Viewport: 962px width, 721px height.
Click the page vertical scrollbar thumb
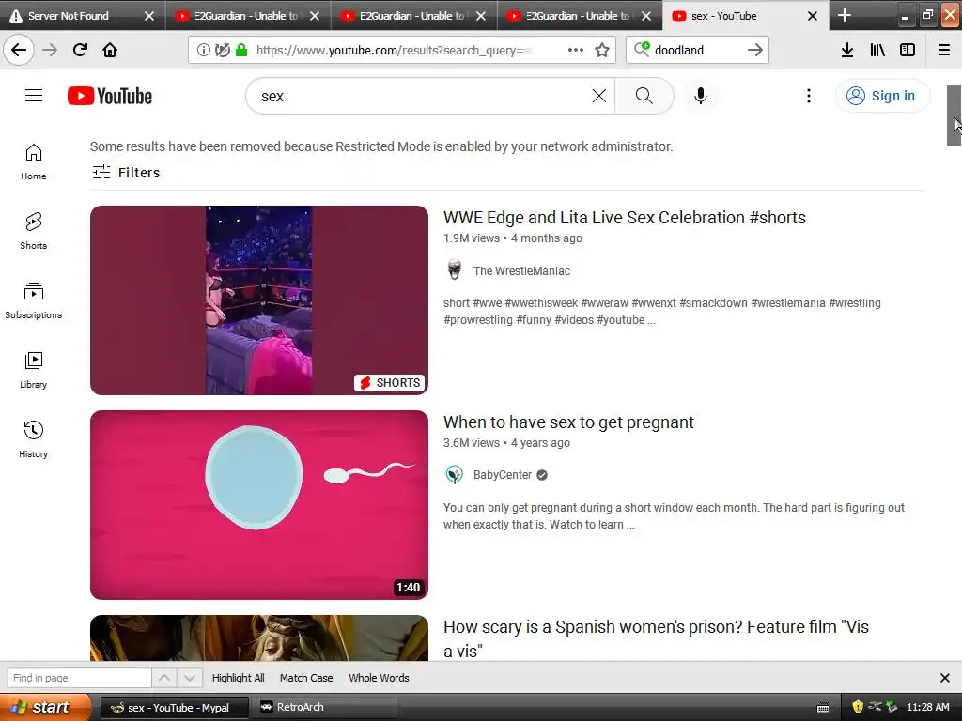pos(954,115)
